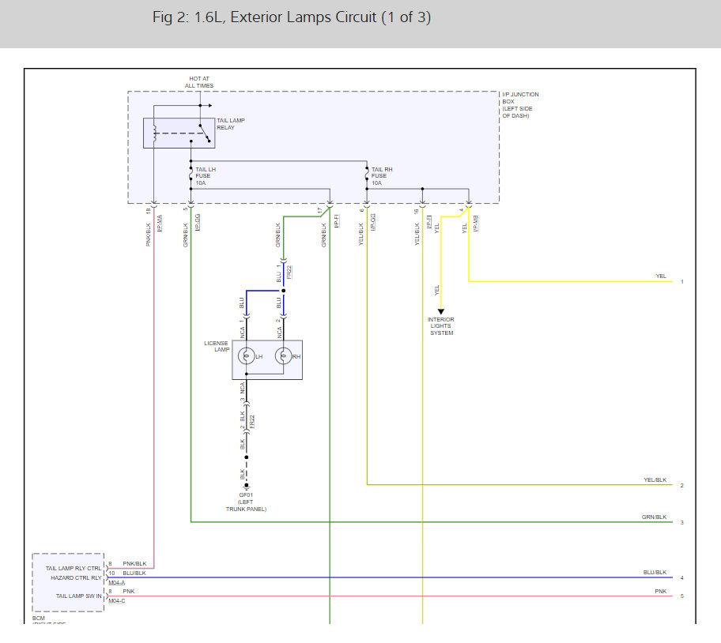Click the figure title 'Fig 2: 1.6L, Exterior Lamps Circuit'
Screen dimensions: 721x643
coord(292,17)
